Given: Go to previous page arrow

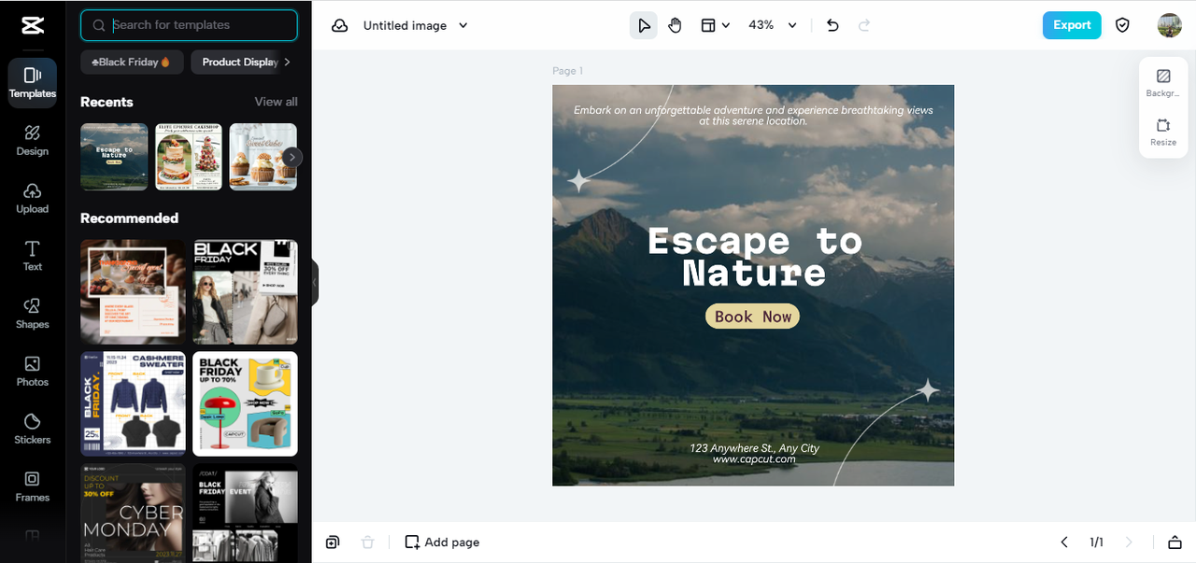Looking at the screenshot, I should tap(1064, 542).
